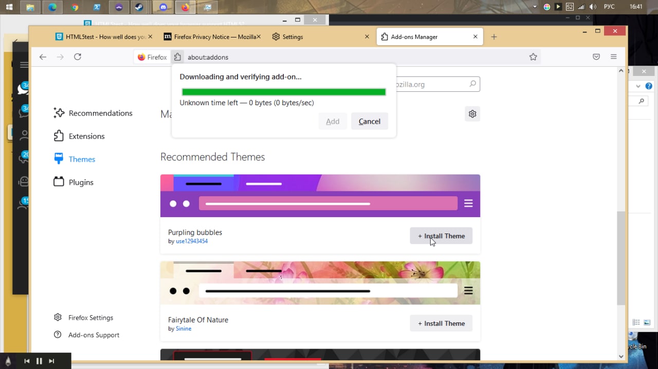The height and width of the screenshot is (369, 658).
Task: Show hidden system tray icons
Action: coord(535,7)
